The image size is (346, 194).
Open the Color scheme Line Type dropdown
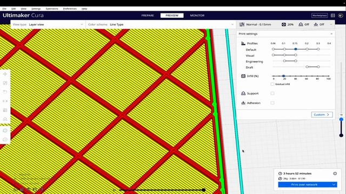[x=161, y=24]
